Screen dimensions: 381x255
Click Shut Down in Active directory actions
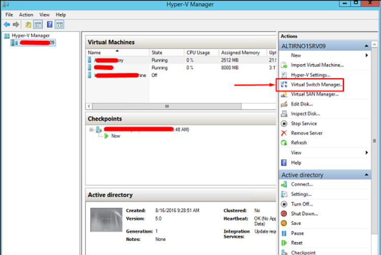pos(305,214)
